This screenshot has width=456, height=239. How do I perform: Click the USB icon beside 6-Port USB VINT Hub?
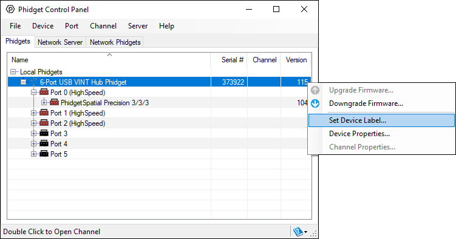pyautogui.click(x=34, y=82)
